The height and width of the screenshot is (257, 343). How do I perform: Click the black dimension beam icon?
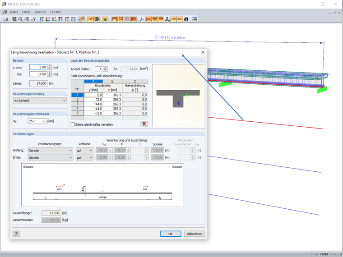(167, 19)
